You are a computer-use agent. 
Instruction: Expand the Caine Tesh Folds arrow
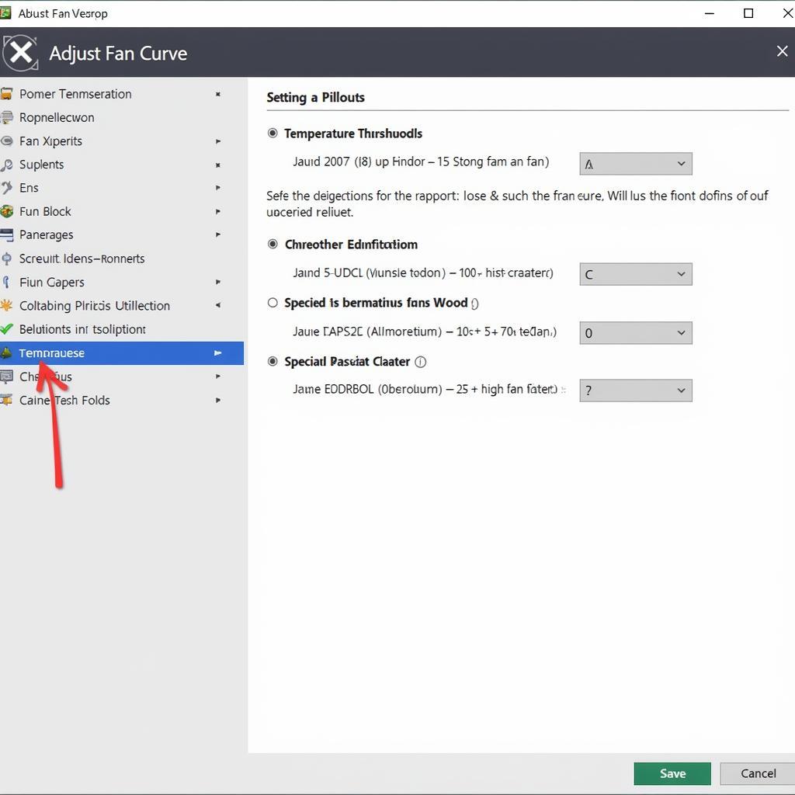pyautogui.click(x=218, y=400)
